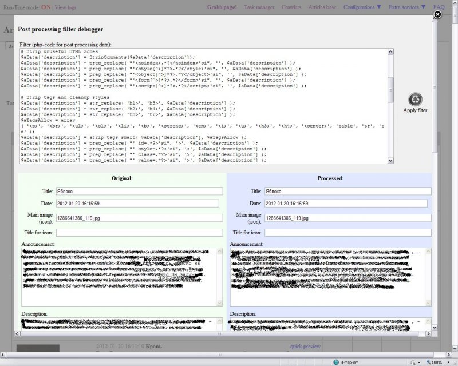Screen dimensions: 458x366
Task: Click the quick preview link
Action: coord(305,347)
